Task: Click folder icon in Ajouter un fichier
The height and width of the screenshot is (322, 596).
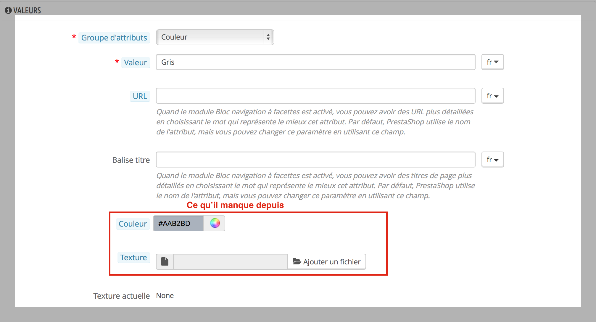Action: tap(297, 261)
